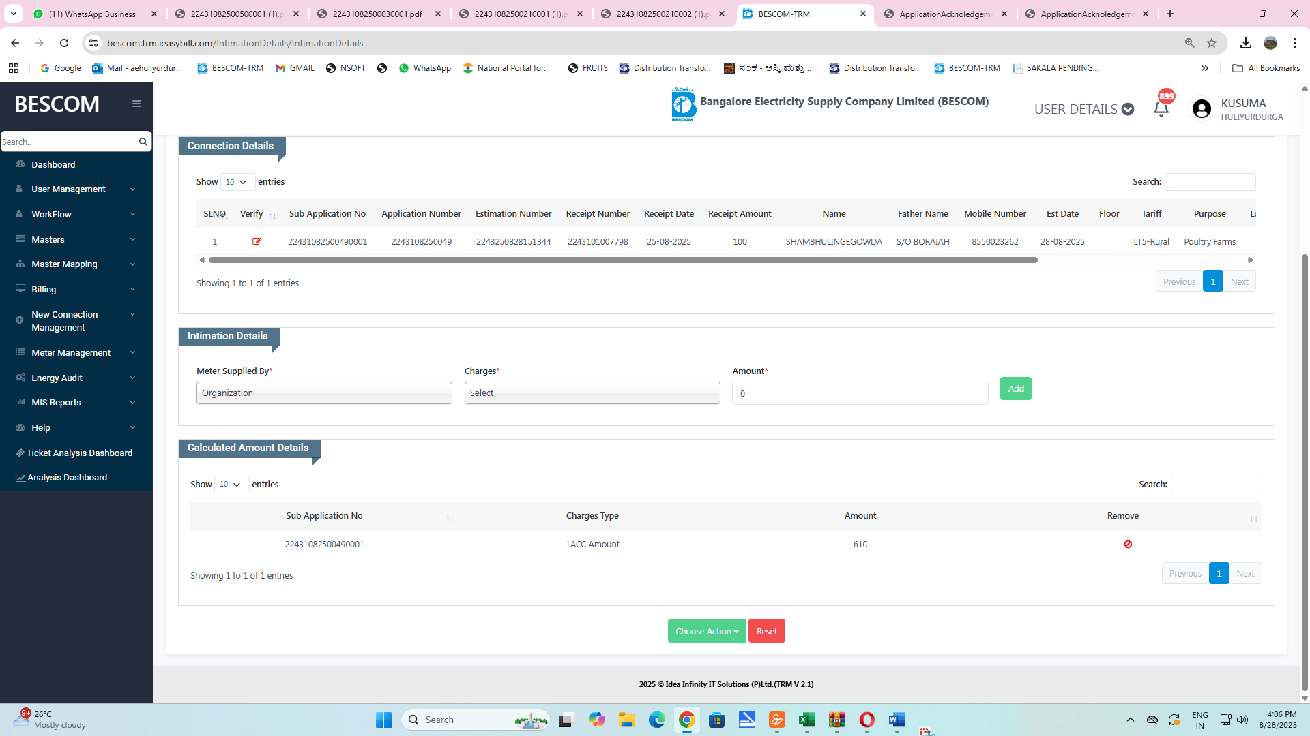Click the BESCOM company logo
The width and height of the screenshot is (1310, 736).
tap(683, 104)
